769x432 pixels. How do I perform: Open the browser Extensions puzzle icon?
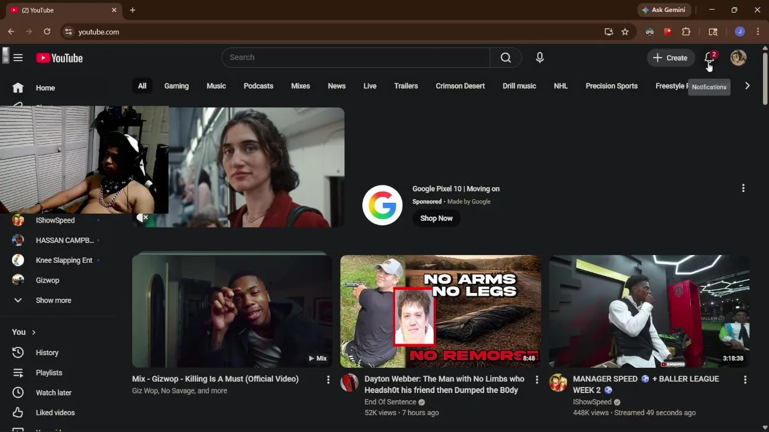pyautogui.click(x=686, y=32)
